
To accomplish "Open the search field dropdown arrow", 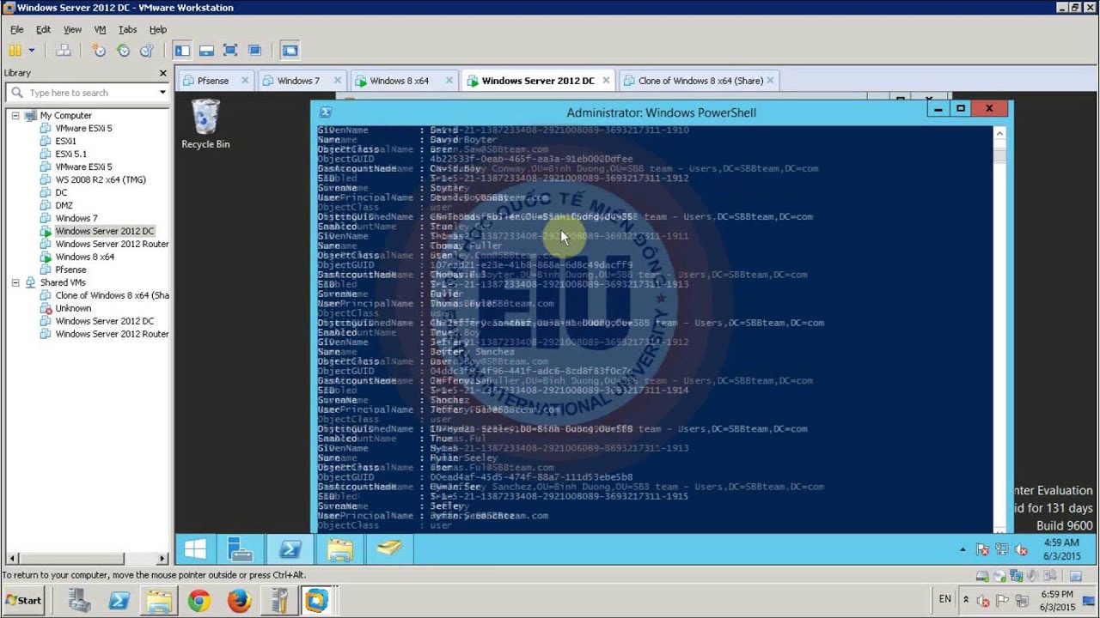I will click(162, 93).
